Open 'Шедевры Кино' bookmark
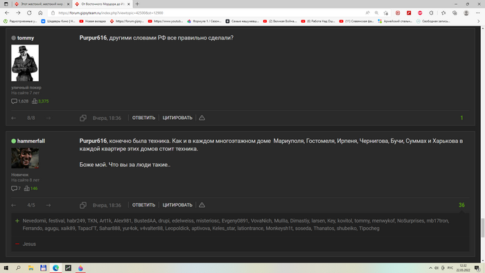The height and width of the screenshot is (273, 485). point(58,21)
